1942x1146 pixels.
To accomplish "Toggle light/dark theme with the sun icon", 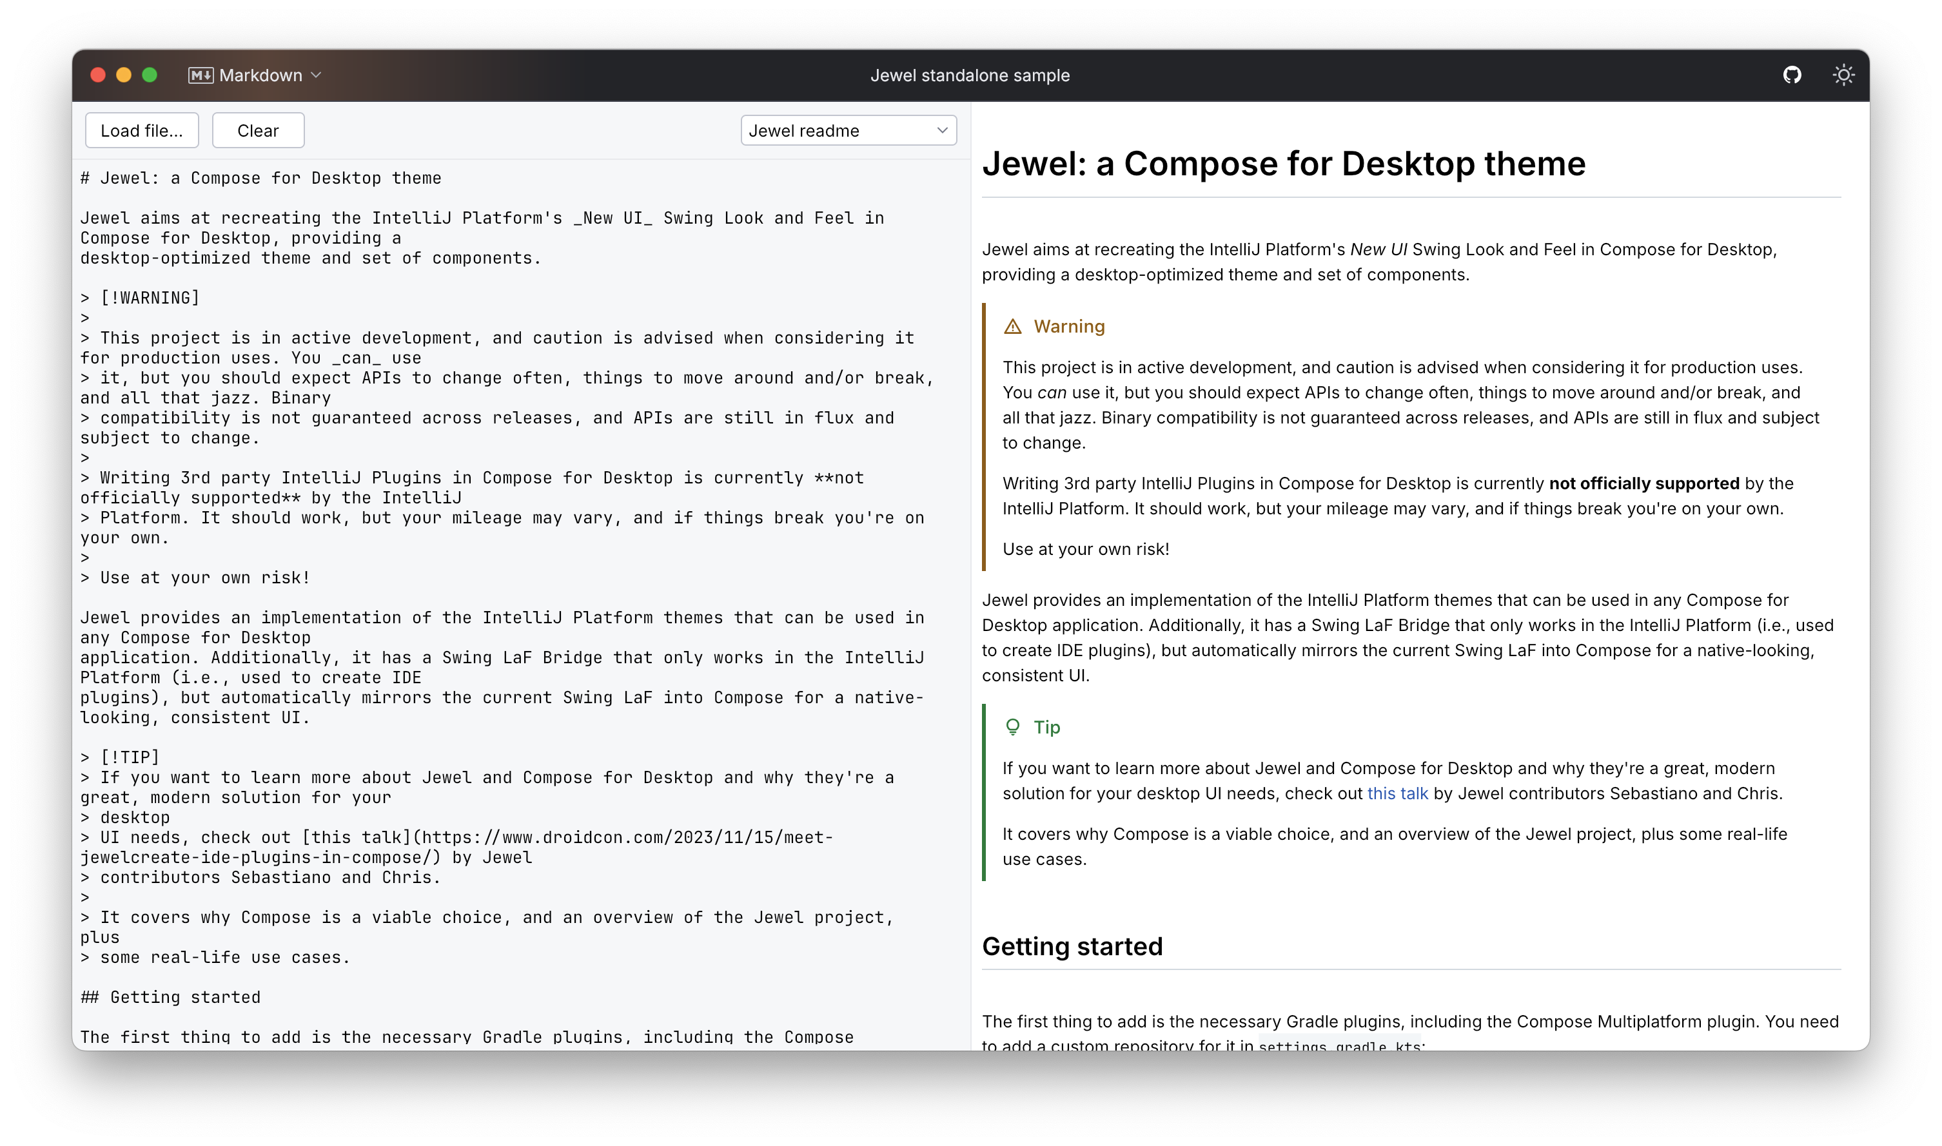I will click(x=1845, y=75).
